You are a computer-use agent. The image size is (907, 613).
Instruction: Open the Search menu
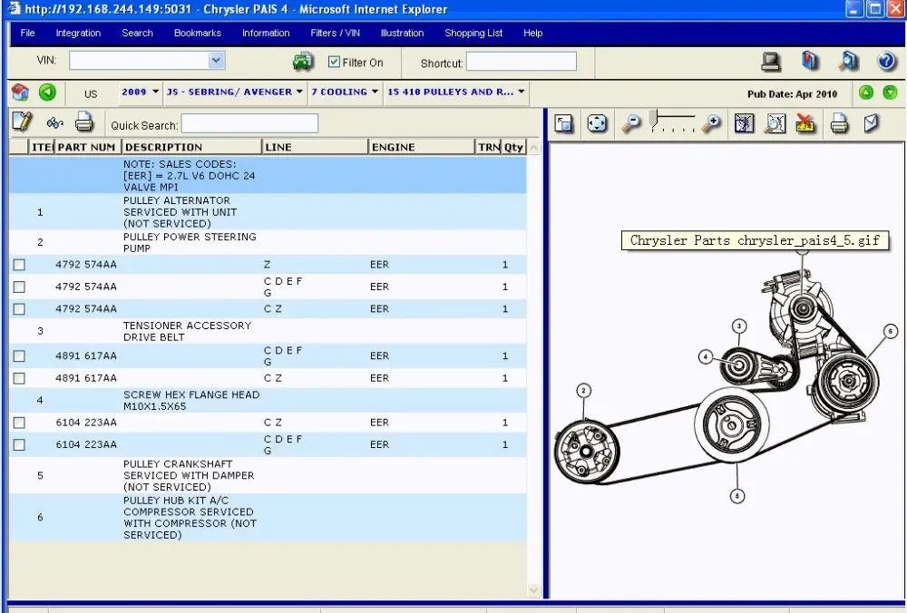137,33
